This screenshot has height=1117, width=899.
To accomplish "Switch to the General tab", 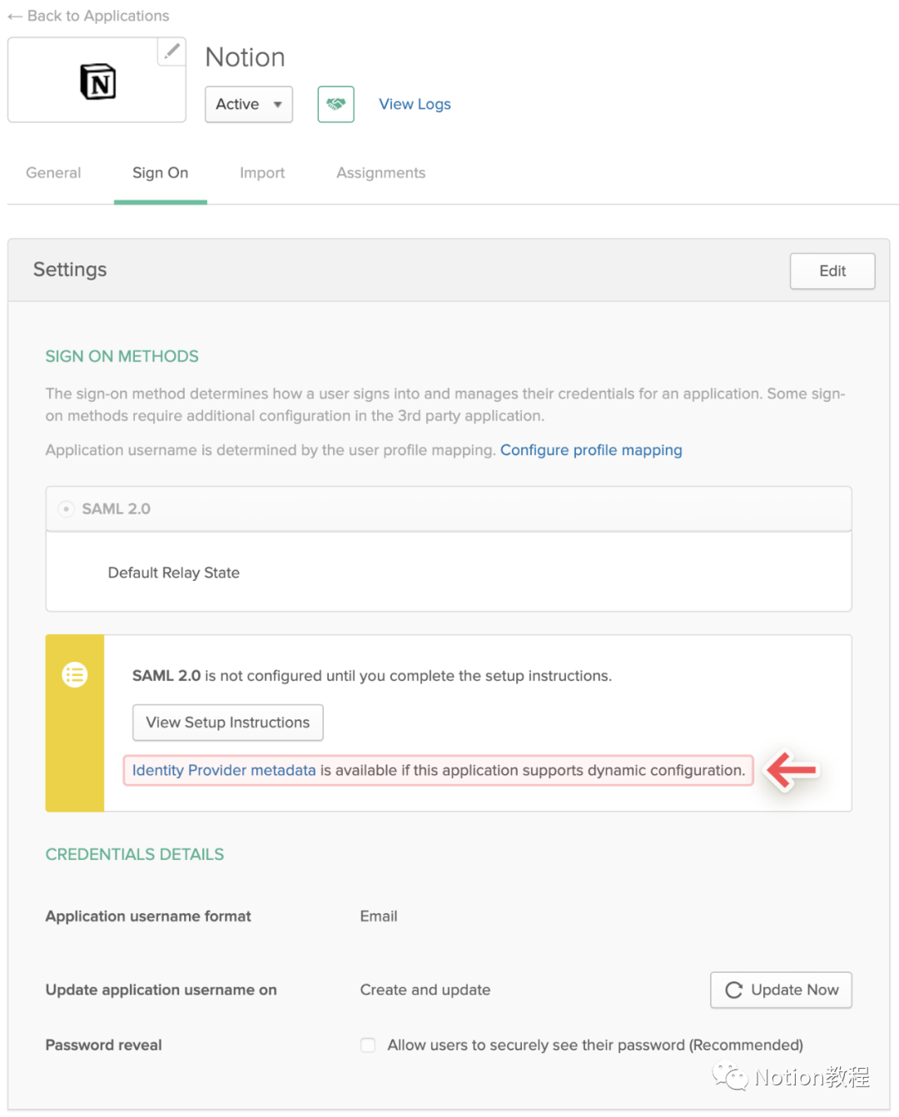I will pos(53,173).
